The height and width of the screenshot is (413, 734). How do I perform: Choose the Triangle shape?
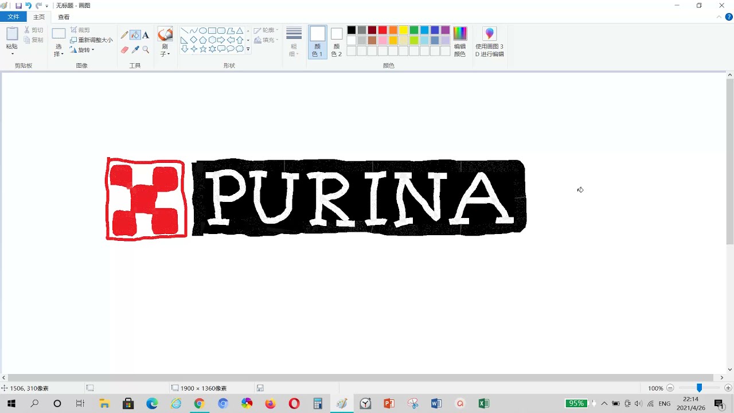pos(240,31)
